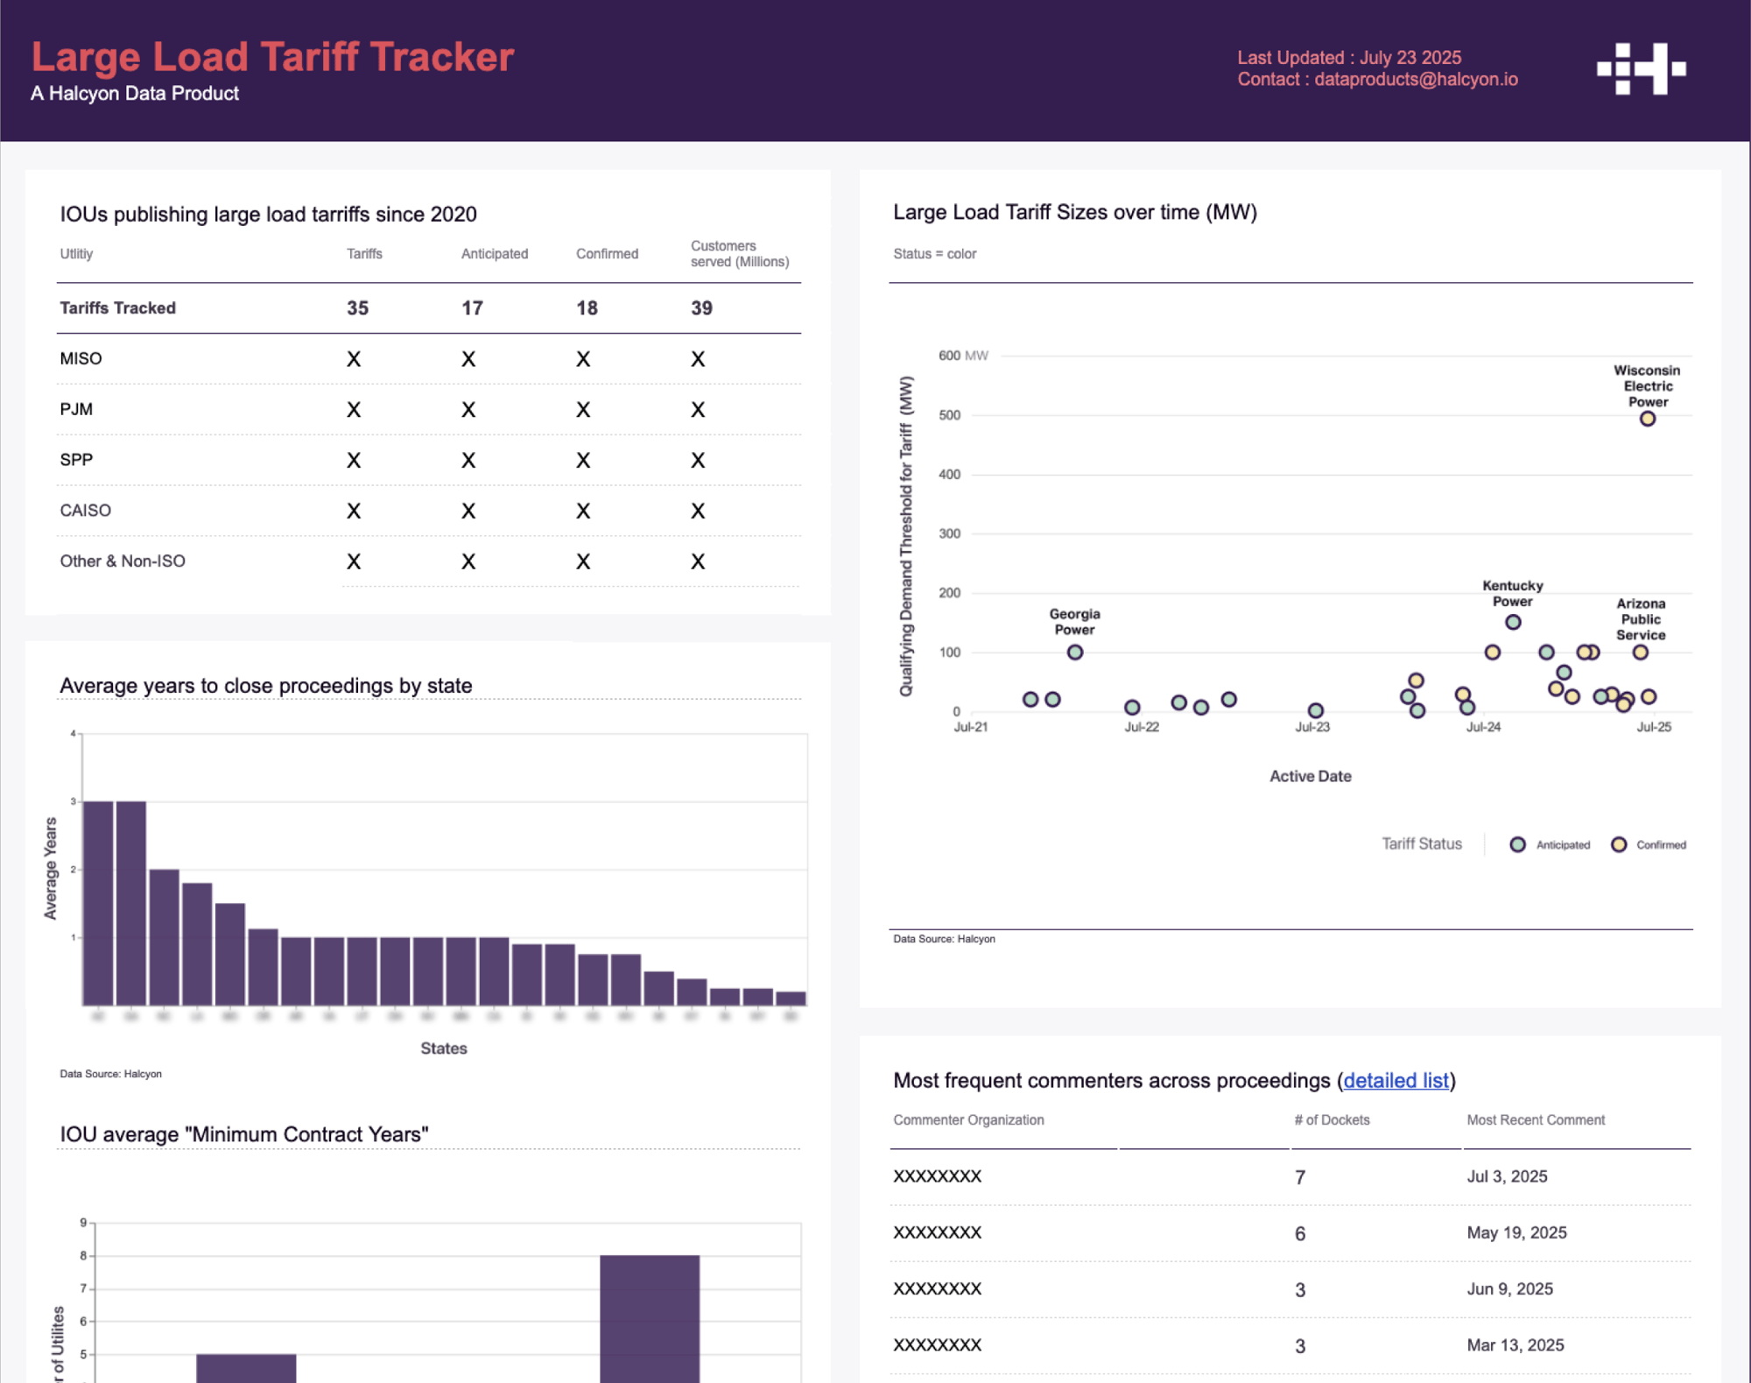1751x1383 pixels.
Task: Select the PJM row label
Action: point(76,410)
